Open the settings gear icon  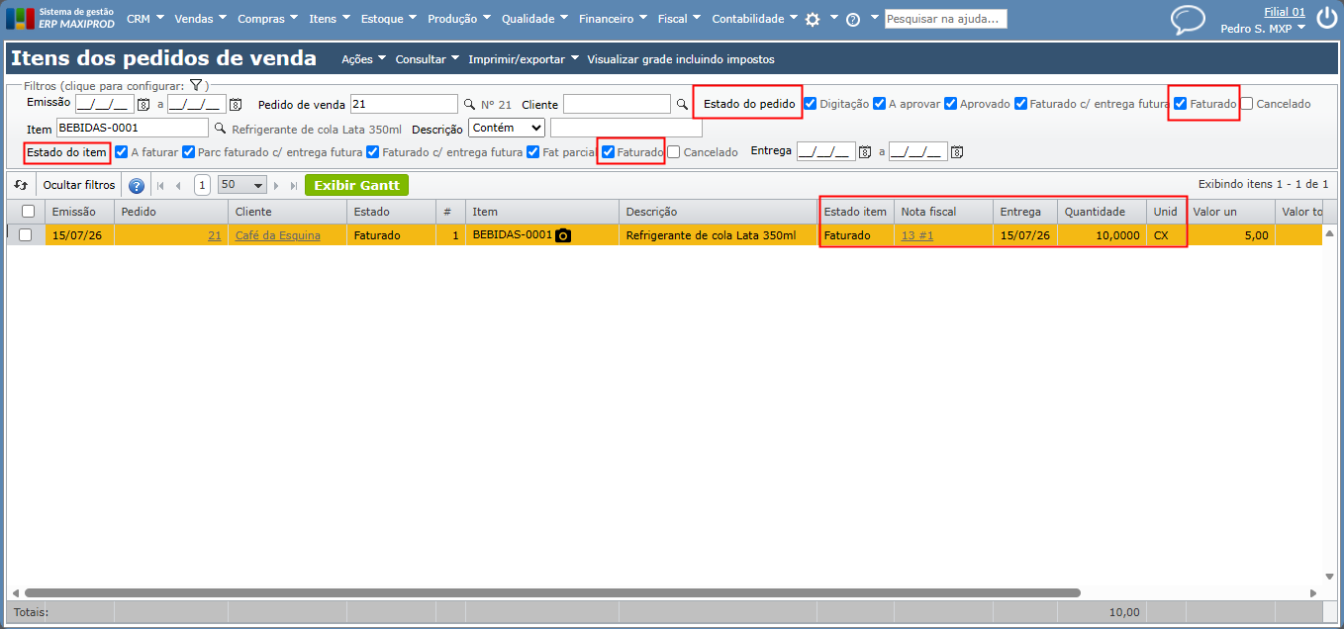[x=813, y=19]
